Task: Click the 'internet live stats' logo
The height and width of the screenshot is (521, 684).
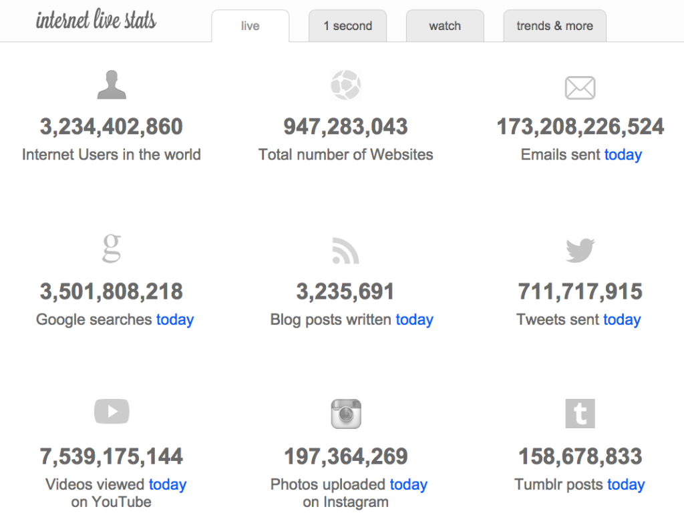Action: click(96, 20)
